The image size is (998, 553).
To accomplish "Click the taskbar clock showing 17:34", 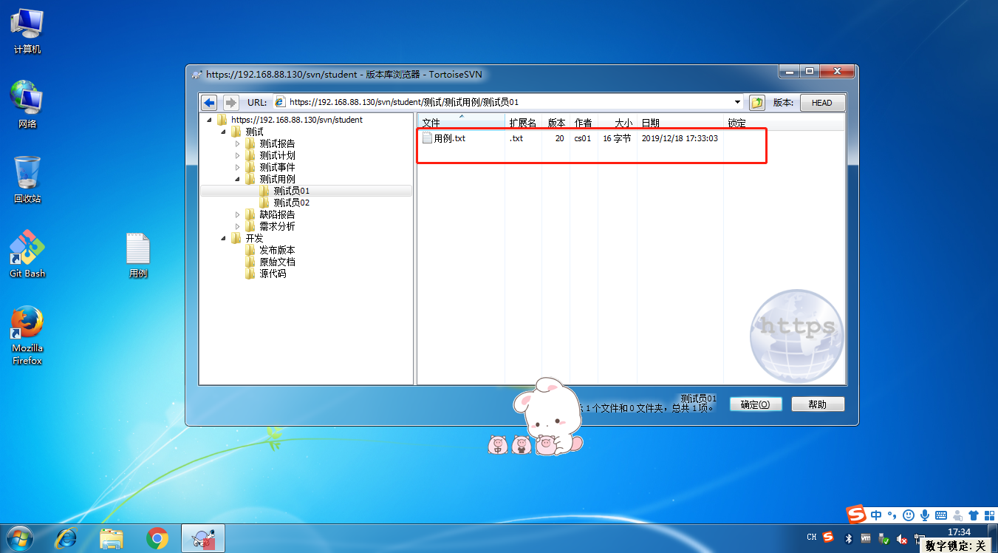I will (959, 532).
